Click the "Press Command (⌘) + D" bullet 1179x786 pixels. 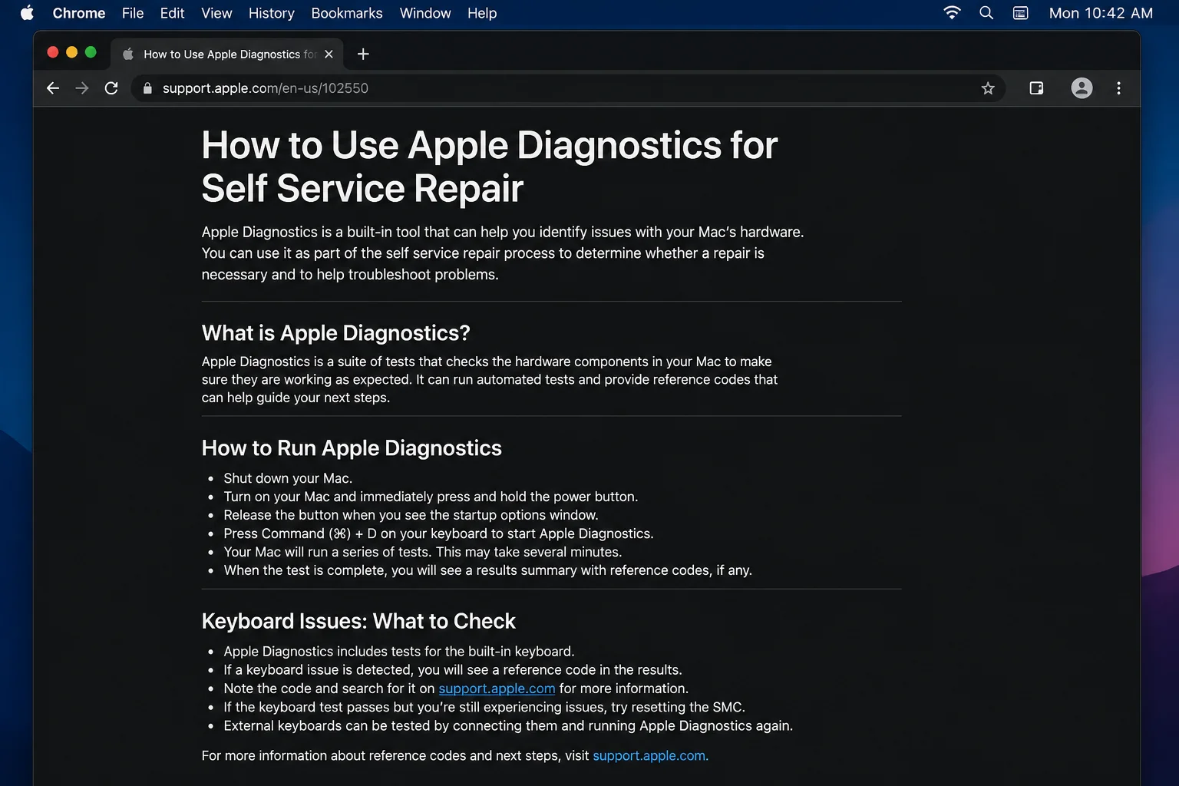438,533
